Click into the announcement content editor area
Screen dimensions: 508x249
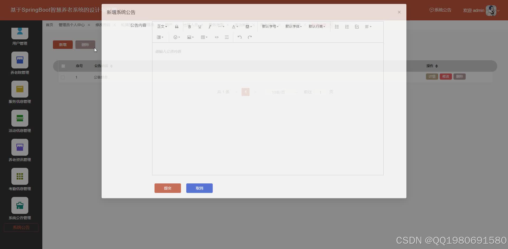(268, 109)
